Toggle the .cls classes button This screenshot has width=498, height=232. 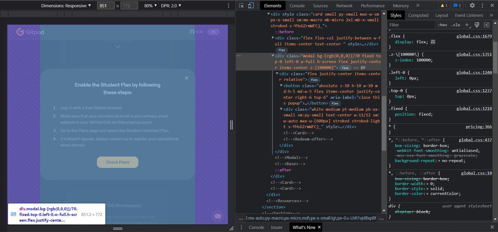(x=455, y=25)
